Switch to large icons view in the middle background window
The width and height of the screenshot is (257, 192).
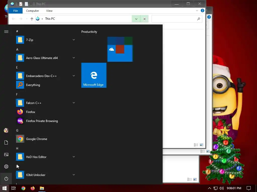click(x=208, y=151)
